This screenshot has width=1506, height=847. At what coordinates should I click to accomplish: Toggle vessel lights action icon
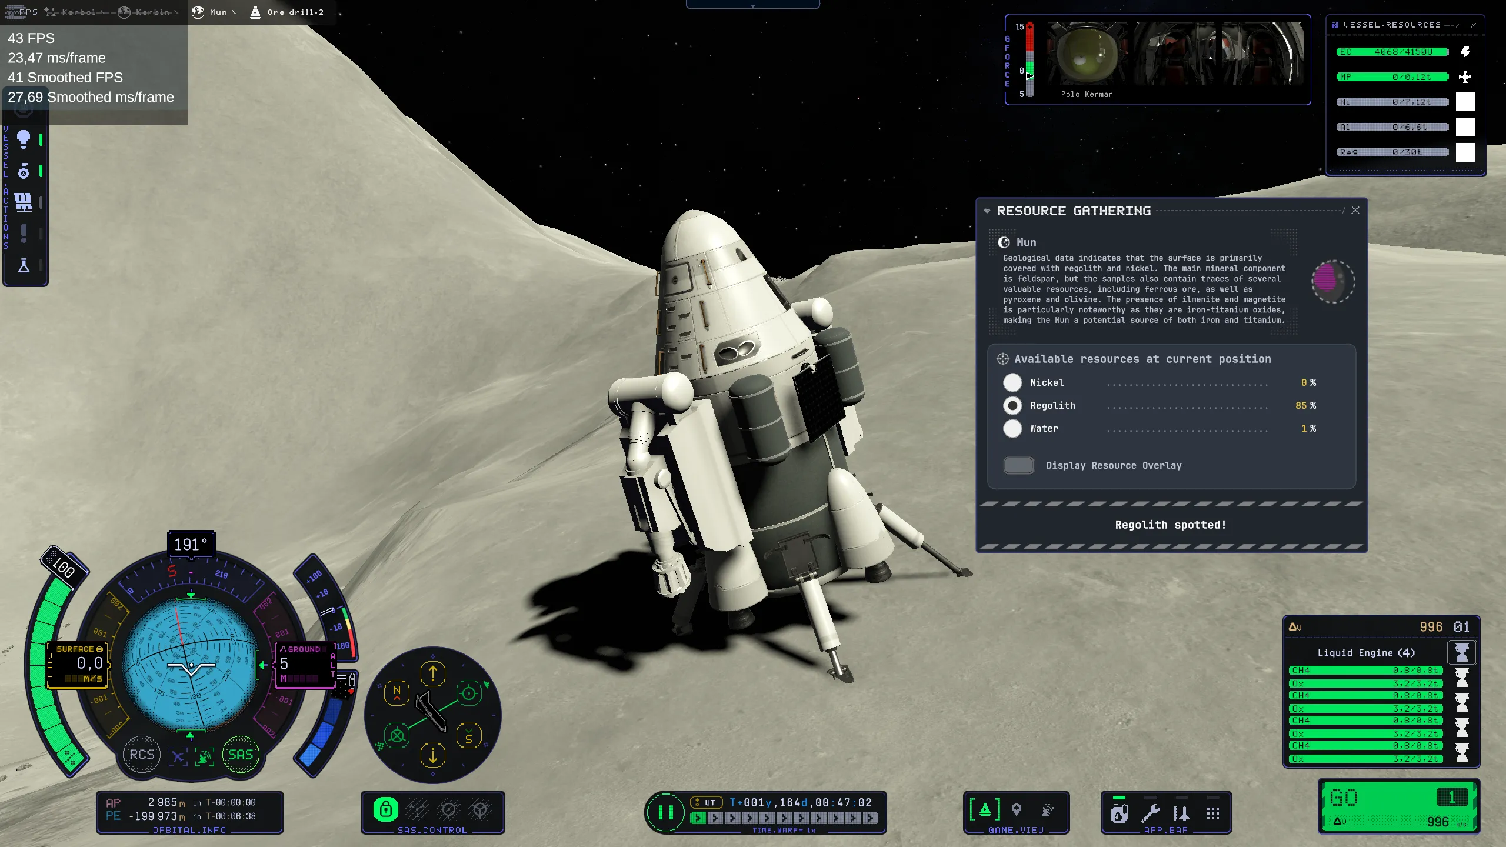24,139
